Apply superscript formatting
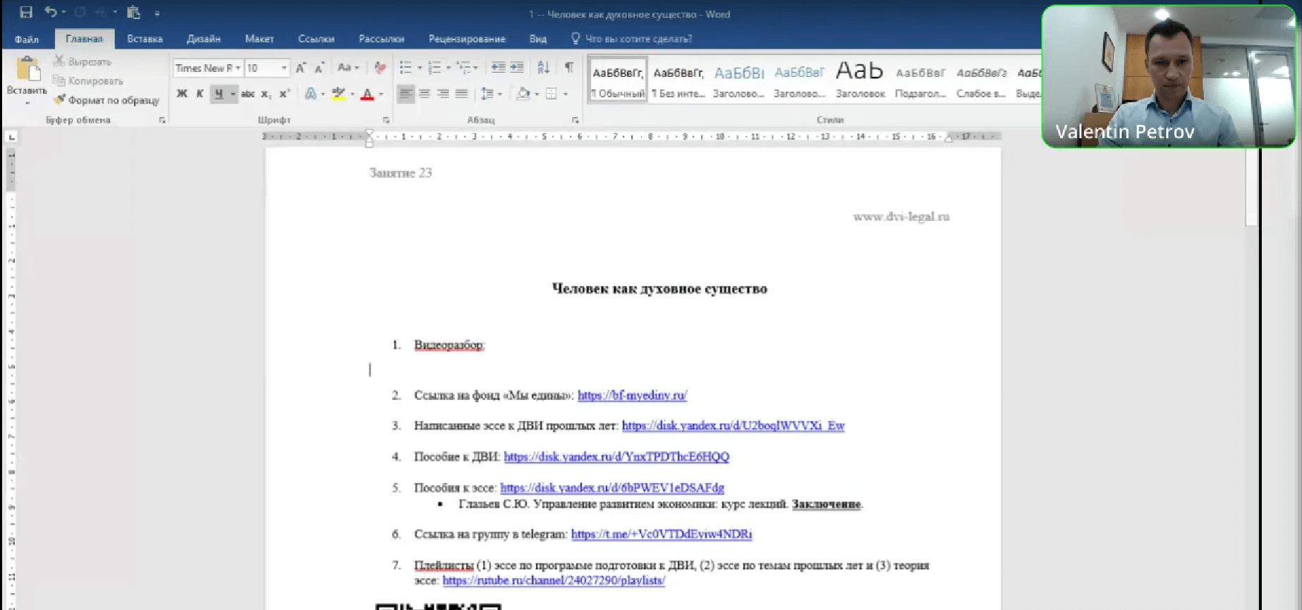This screenshot has width=1302, height=610. [x=284, y=94]
